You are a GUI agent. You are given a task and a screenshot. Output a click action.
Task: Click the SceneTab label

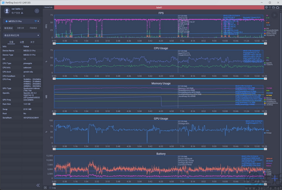[49, 8]
